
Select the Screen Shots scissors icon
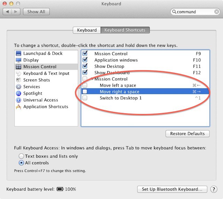coord(19,80)
